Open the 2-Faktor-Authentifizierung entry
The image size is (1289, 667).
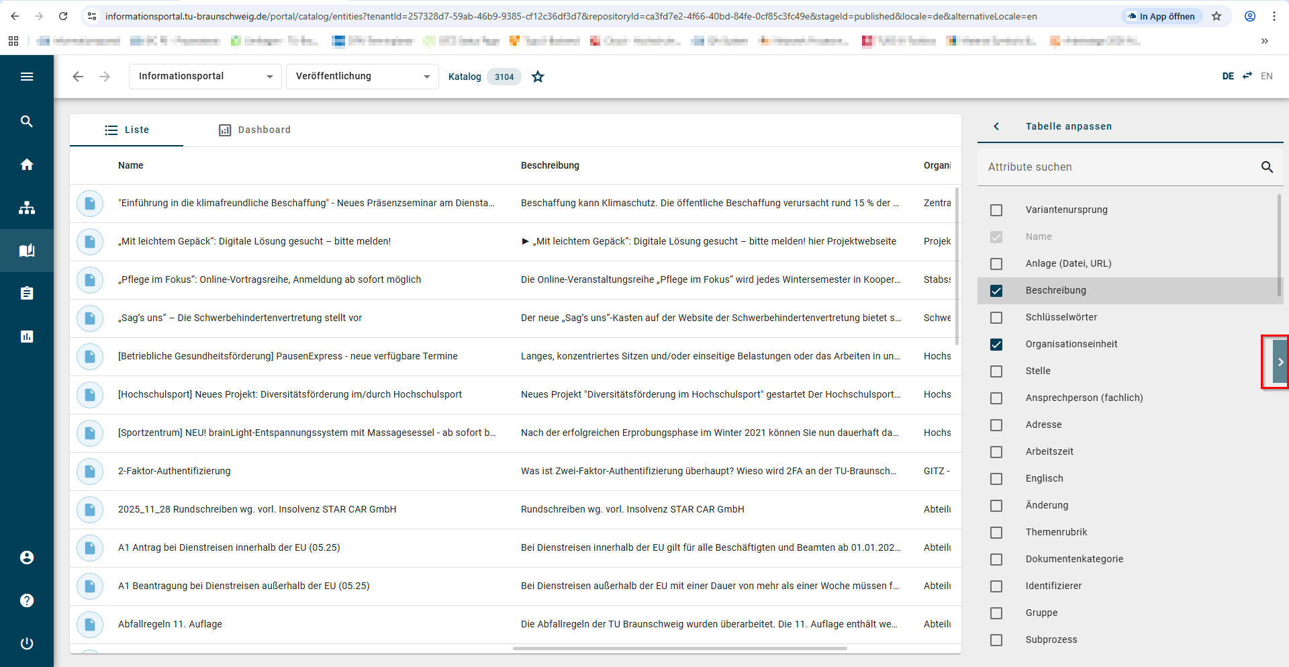coord(175,471)
